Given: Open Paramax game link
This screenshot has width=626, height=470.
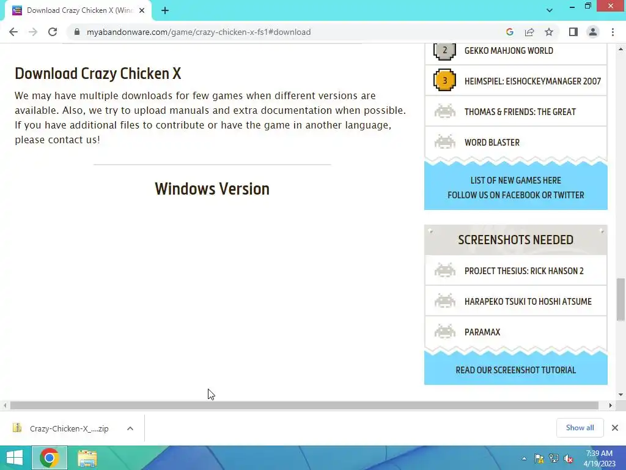Looking at the screenshot, I should pyautogui.click(x=482, y=332).
